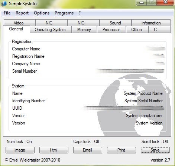Click the Computer Name label
The height and width of the screenshot is (166, 175).
click(x=26, y=49)
